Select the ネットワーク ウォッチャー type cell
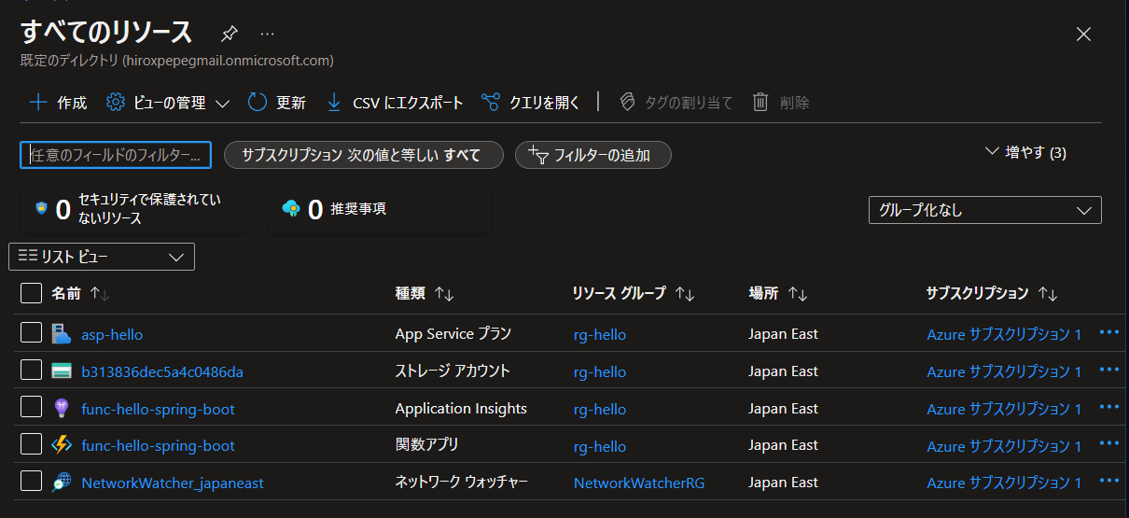Viewport: 1129px width, 518px height. (x=462, y=482)
